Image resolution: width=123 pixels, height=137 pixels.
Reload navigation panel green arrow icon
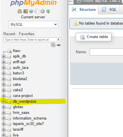48,11
